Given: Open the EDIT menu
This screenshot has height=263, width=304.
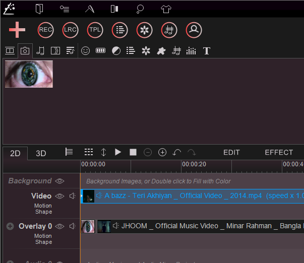Looking at the screenshot, I should (231, 153).
